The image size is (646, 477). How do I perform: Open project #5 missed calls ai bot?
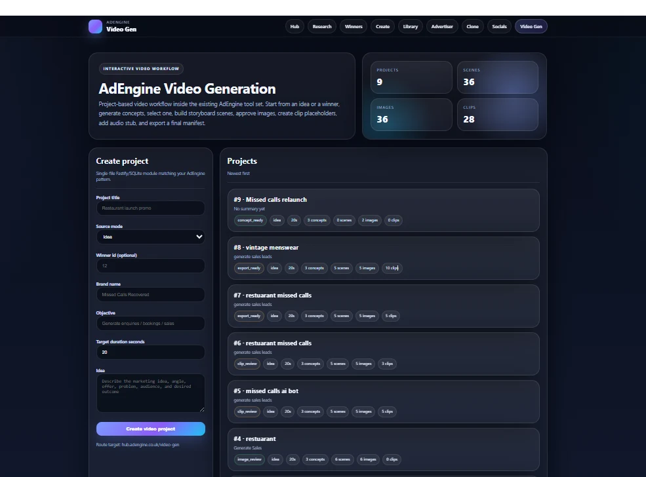[383, 401]
